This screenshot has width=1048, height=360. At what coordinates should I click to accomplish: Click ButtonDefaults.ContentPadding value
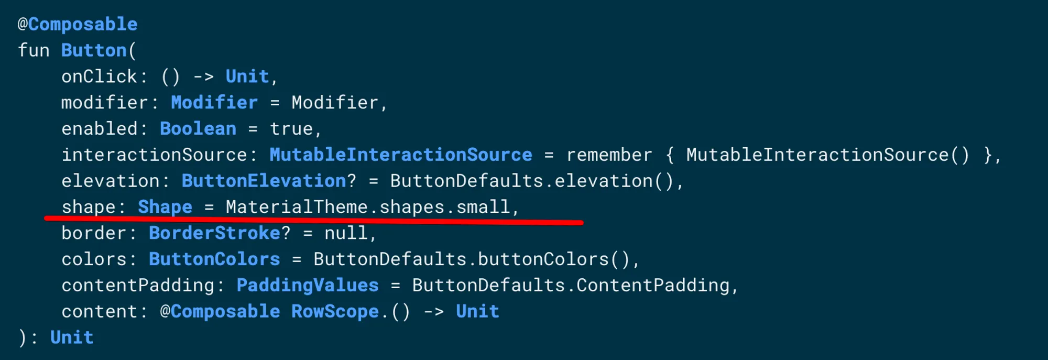[571, 286]
